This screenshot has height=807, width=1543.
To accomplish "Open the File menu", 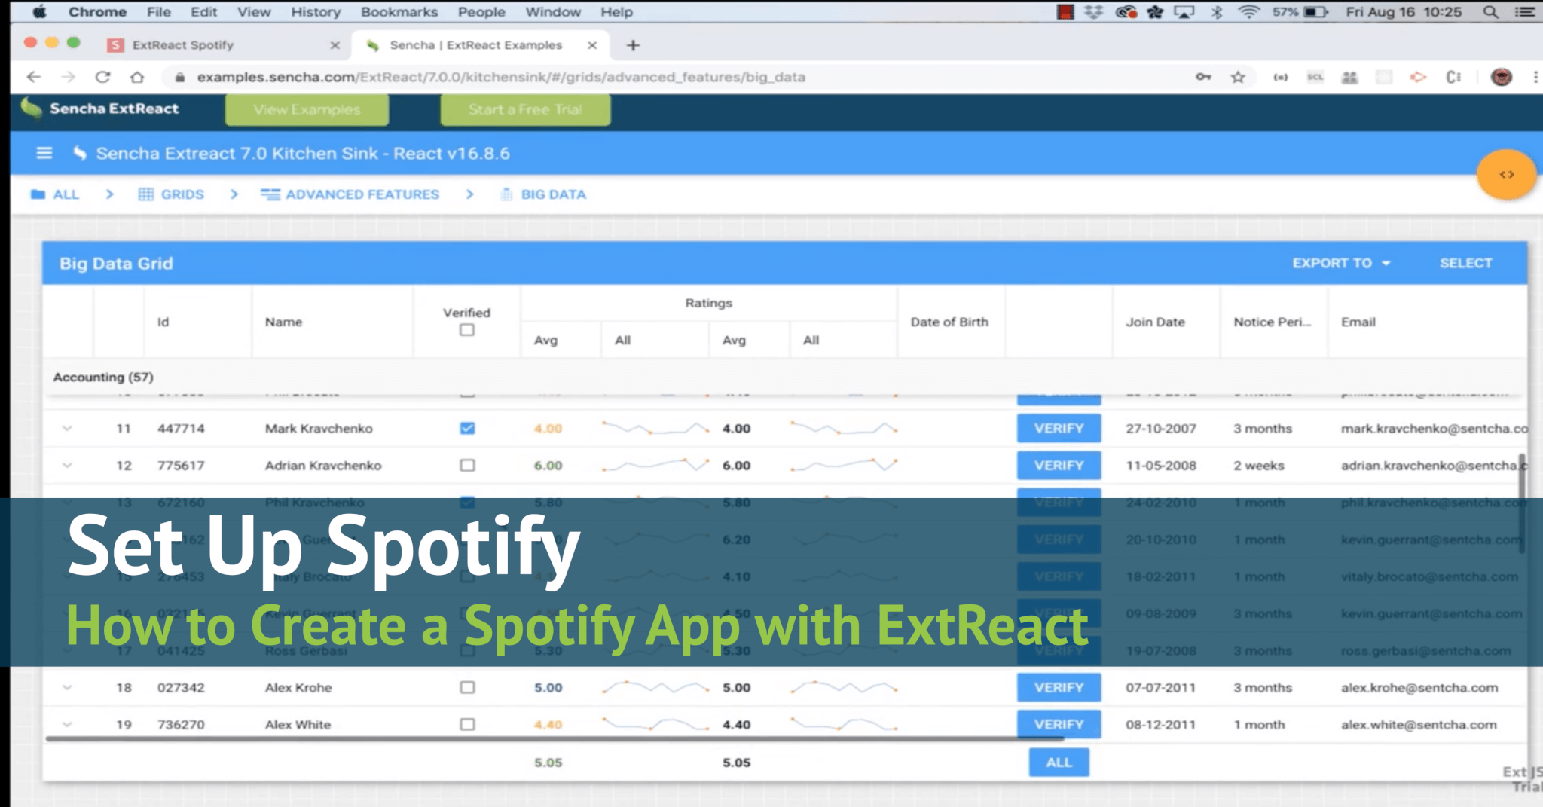I will click(159, 12).
